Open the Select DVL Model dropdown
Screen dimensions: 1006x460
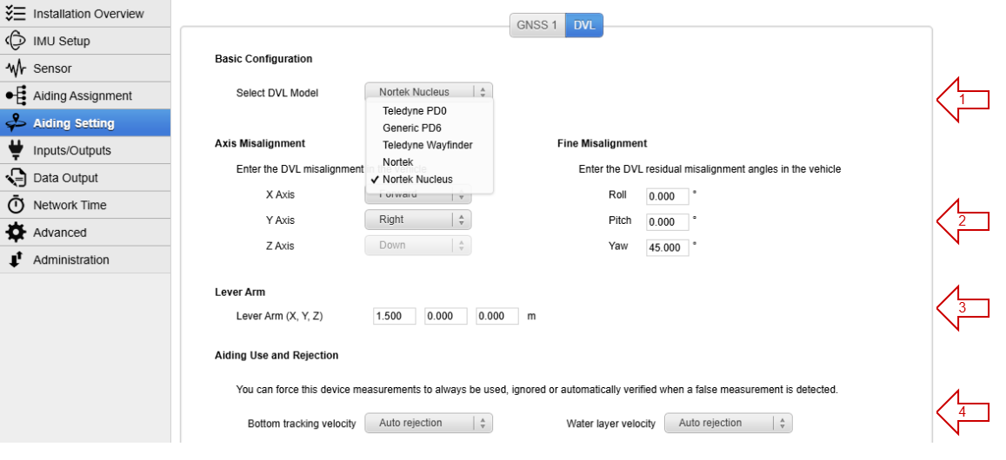[x=429, y=92]
